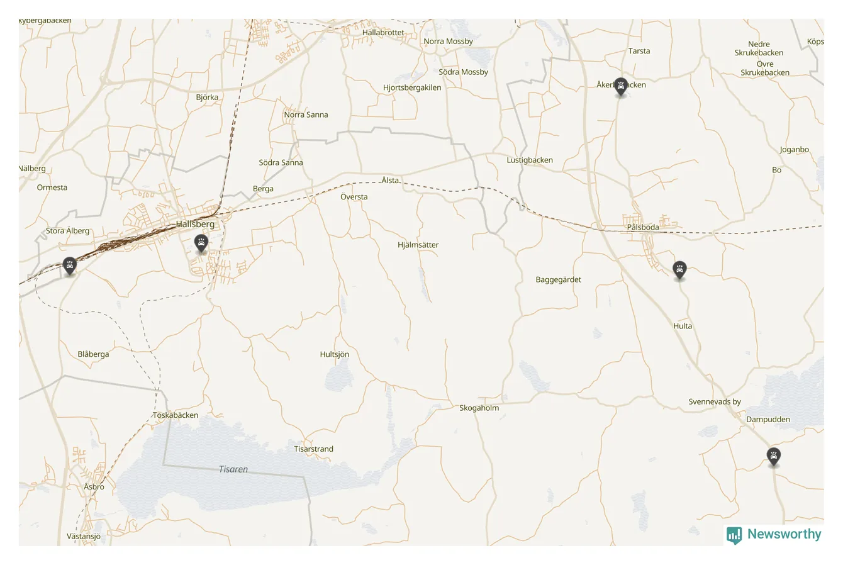Screen dimensions: 843x565
Task: Click the Svennevads by label
Action: point(715,401)
